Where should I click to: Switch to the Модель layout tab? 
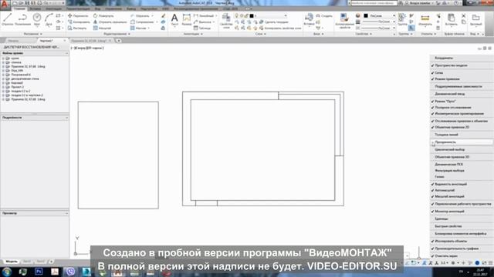tap(12, 262)
